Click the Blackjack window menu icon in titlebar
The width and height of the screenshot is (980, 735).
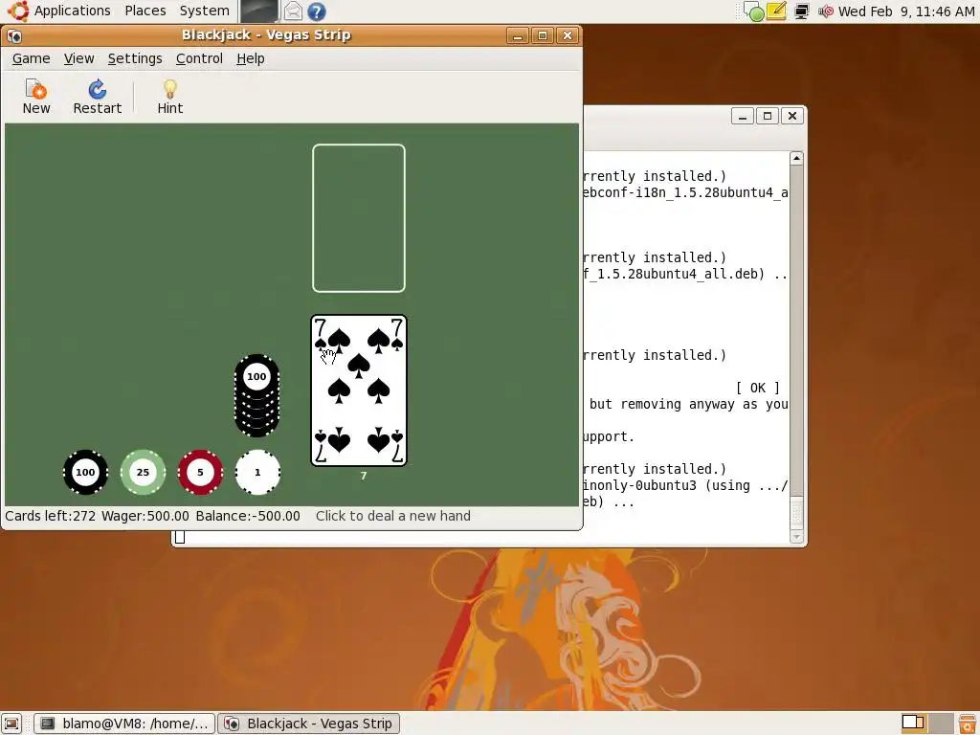tap(14, 35)
